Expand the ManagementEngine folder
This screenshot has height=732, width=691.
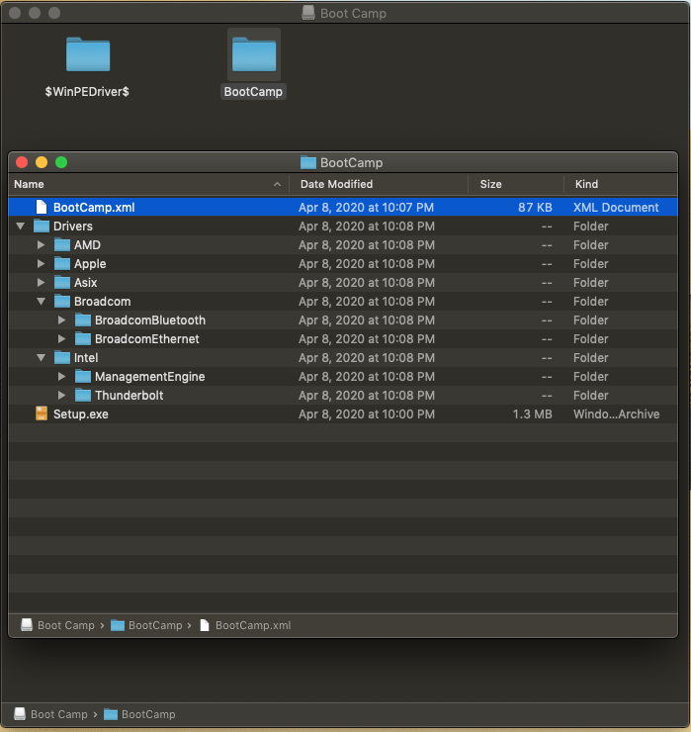[61, 376]
